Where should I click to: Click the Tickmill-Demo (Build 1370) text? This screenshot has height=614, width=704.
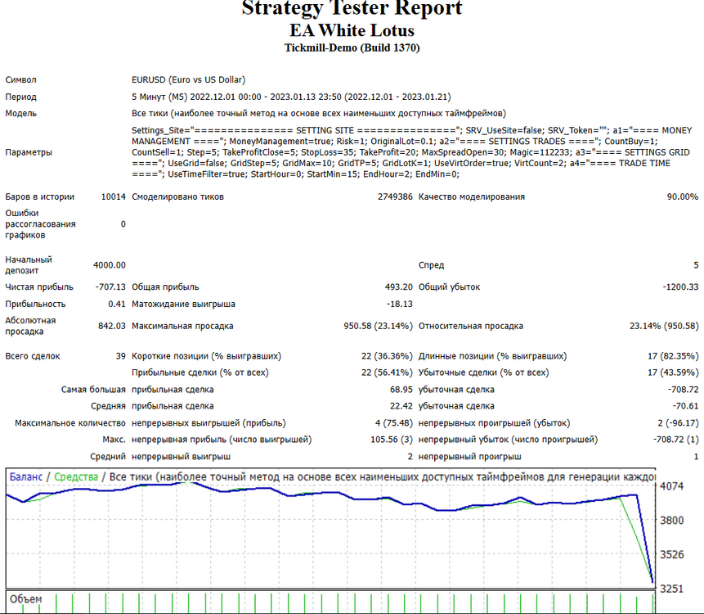[x=352, y=47]
